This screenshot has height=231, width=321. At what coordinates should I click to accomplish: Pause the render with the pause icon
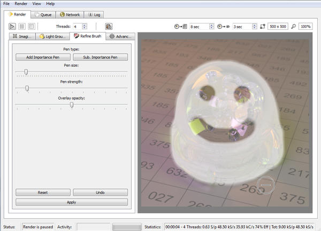[x=22, y=26]
